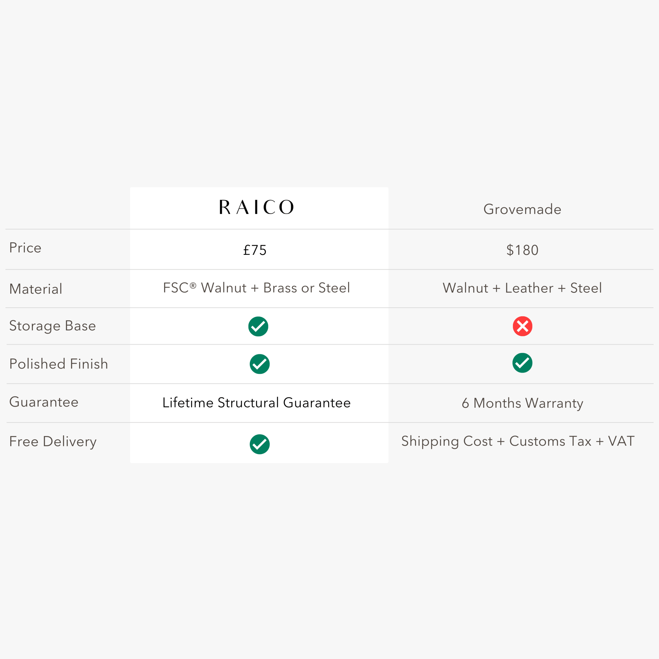The height and width of the screenshot is (659, 659).
Task: Select the Guarantee row label
Action: pyautogui.click(x=44, y=402)
